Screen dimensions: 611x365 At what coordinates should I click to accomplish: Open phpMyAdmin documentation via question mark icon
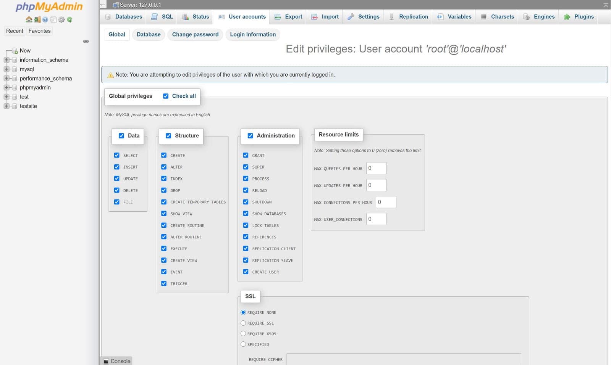[x=45, y=19]
